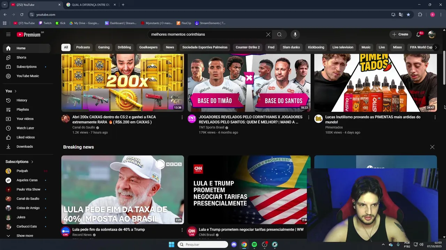Open options for the Lula sobretaxa video
The image size is (446, 250).
point(182,230)
